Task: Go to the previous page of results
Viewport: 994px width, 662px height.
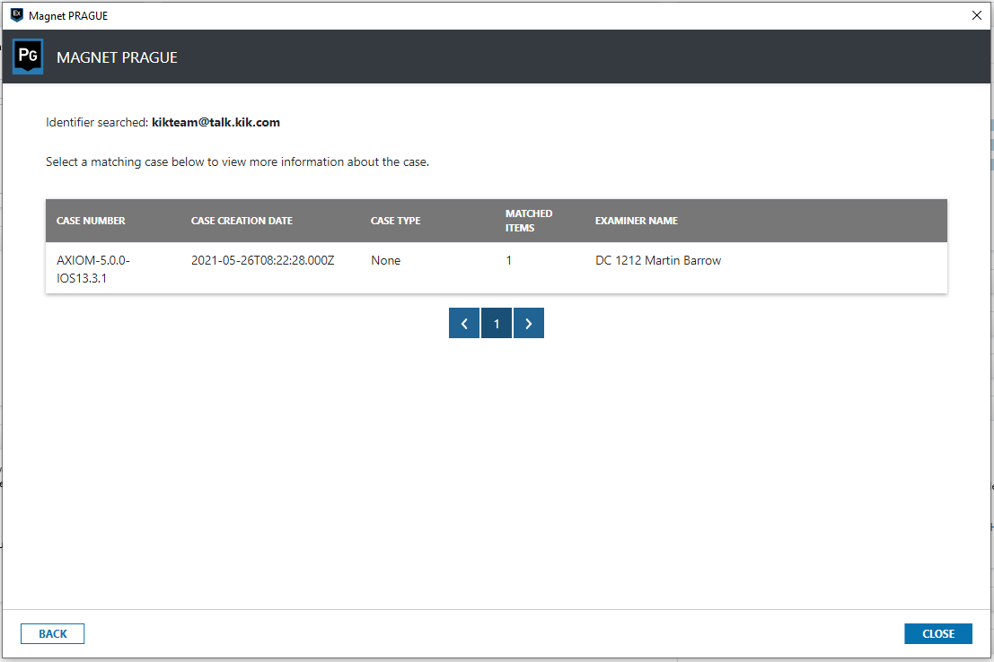Action: (x=464, y=324)
